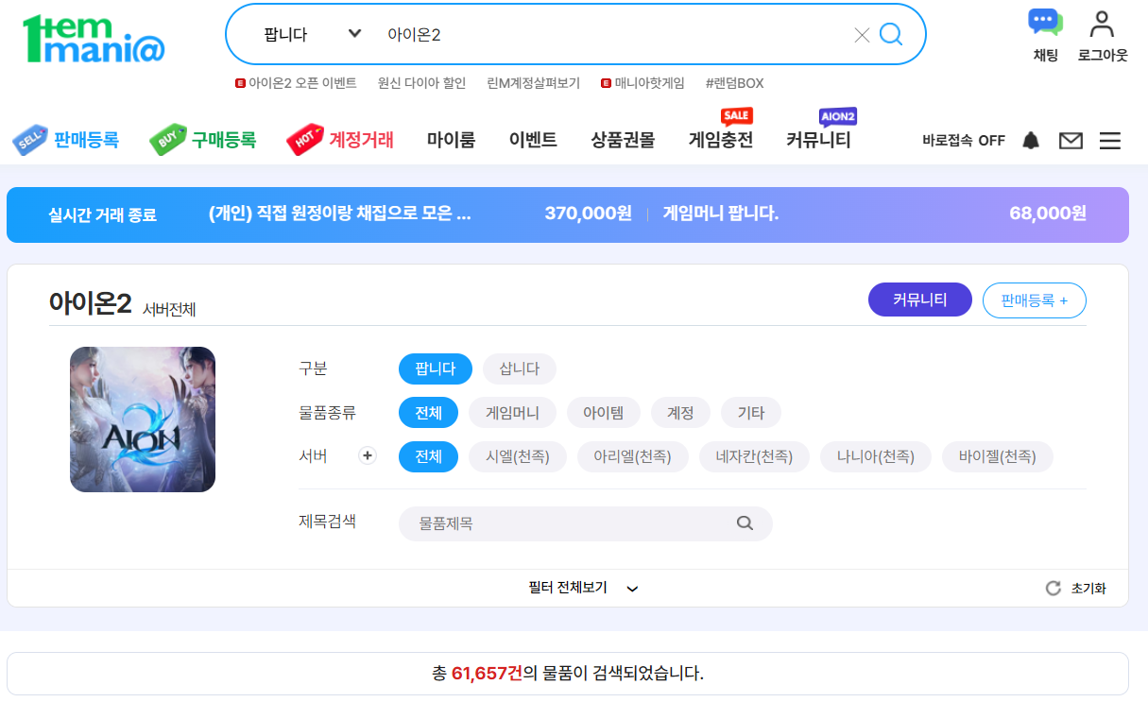Select 전체 in 서버 filter
Screen dimensions: 1148x702
coord(428,456)
